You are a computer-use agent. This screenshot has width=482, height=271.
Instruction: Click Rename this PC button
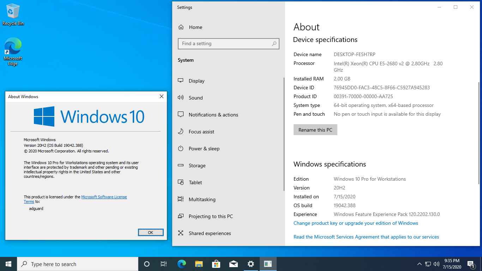315,130
